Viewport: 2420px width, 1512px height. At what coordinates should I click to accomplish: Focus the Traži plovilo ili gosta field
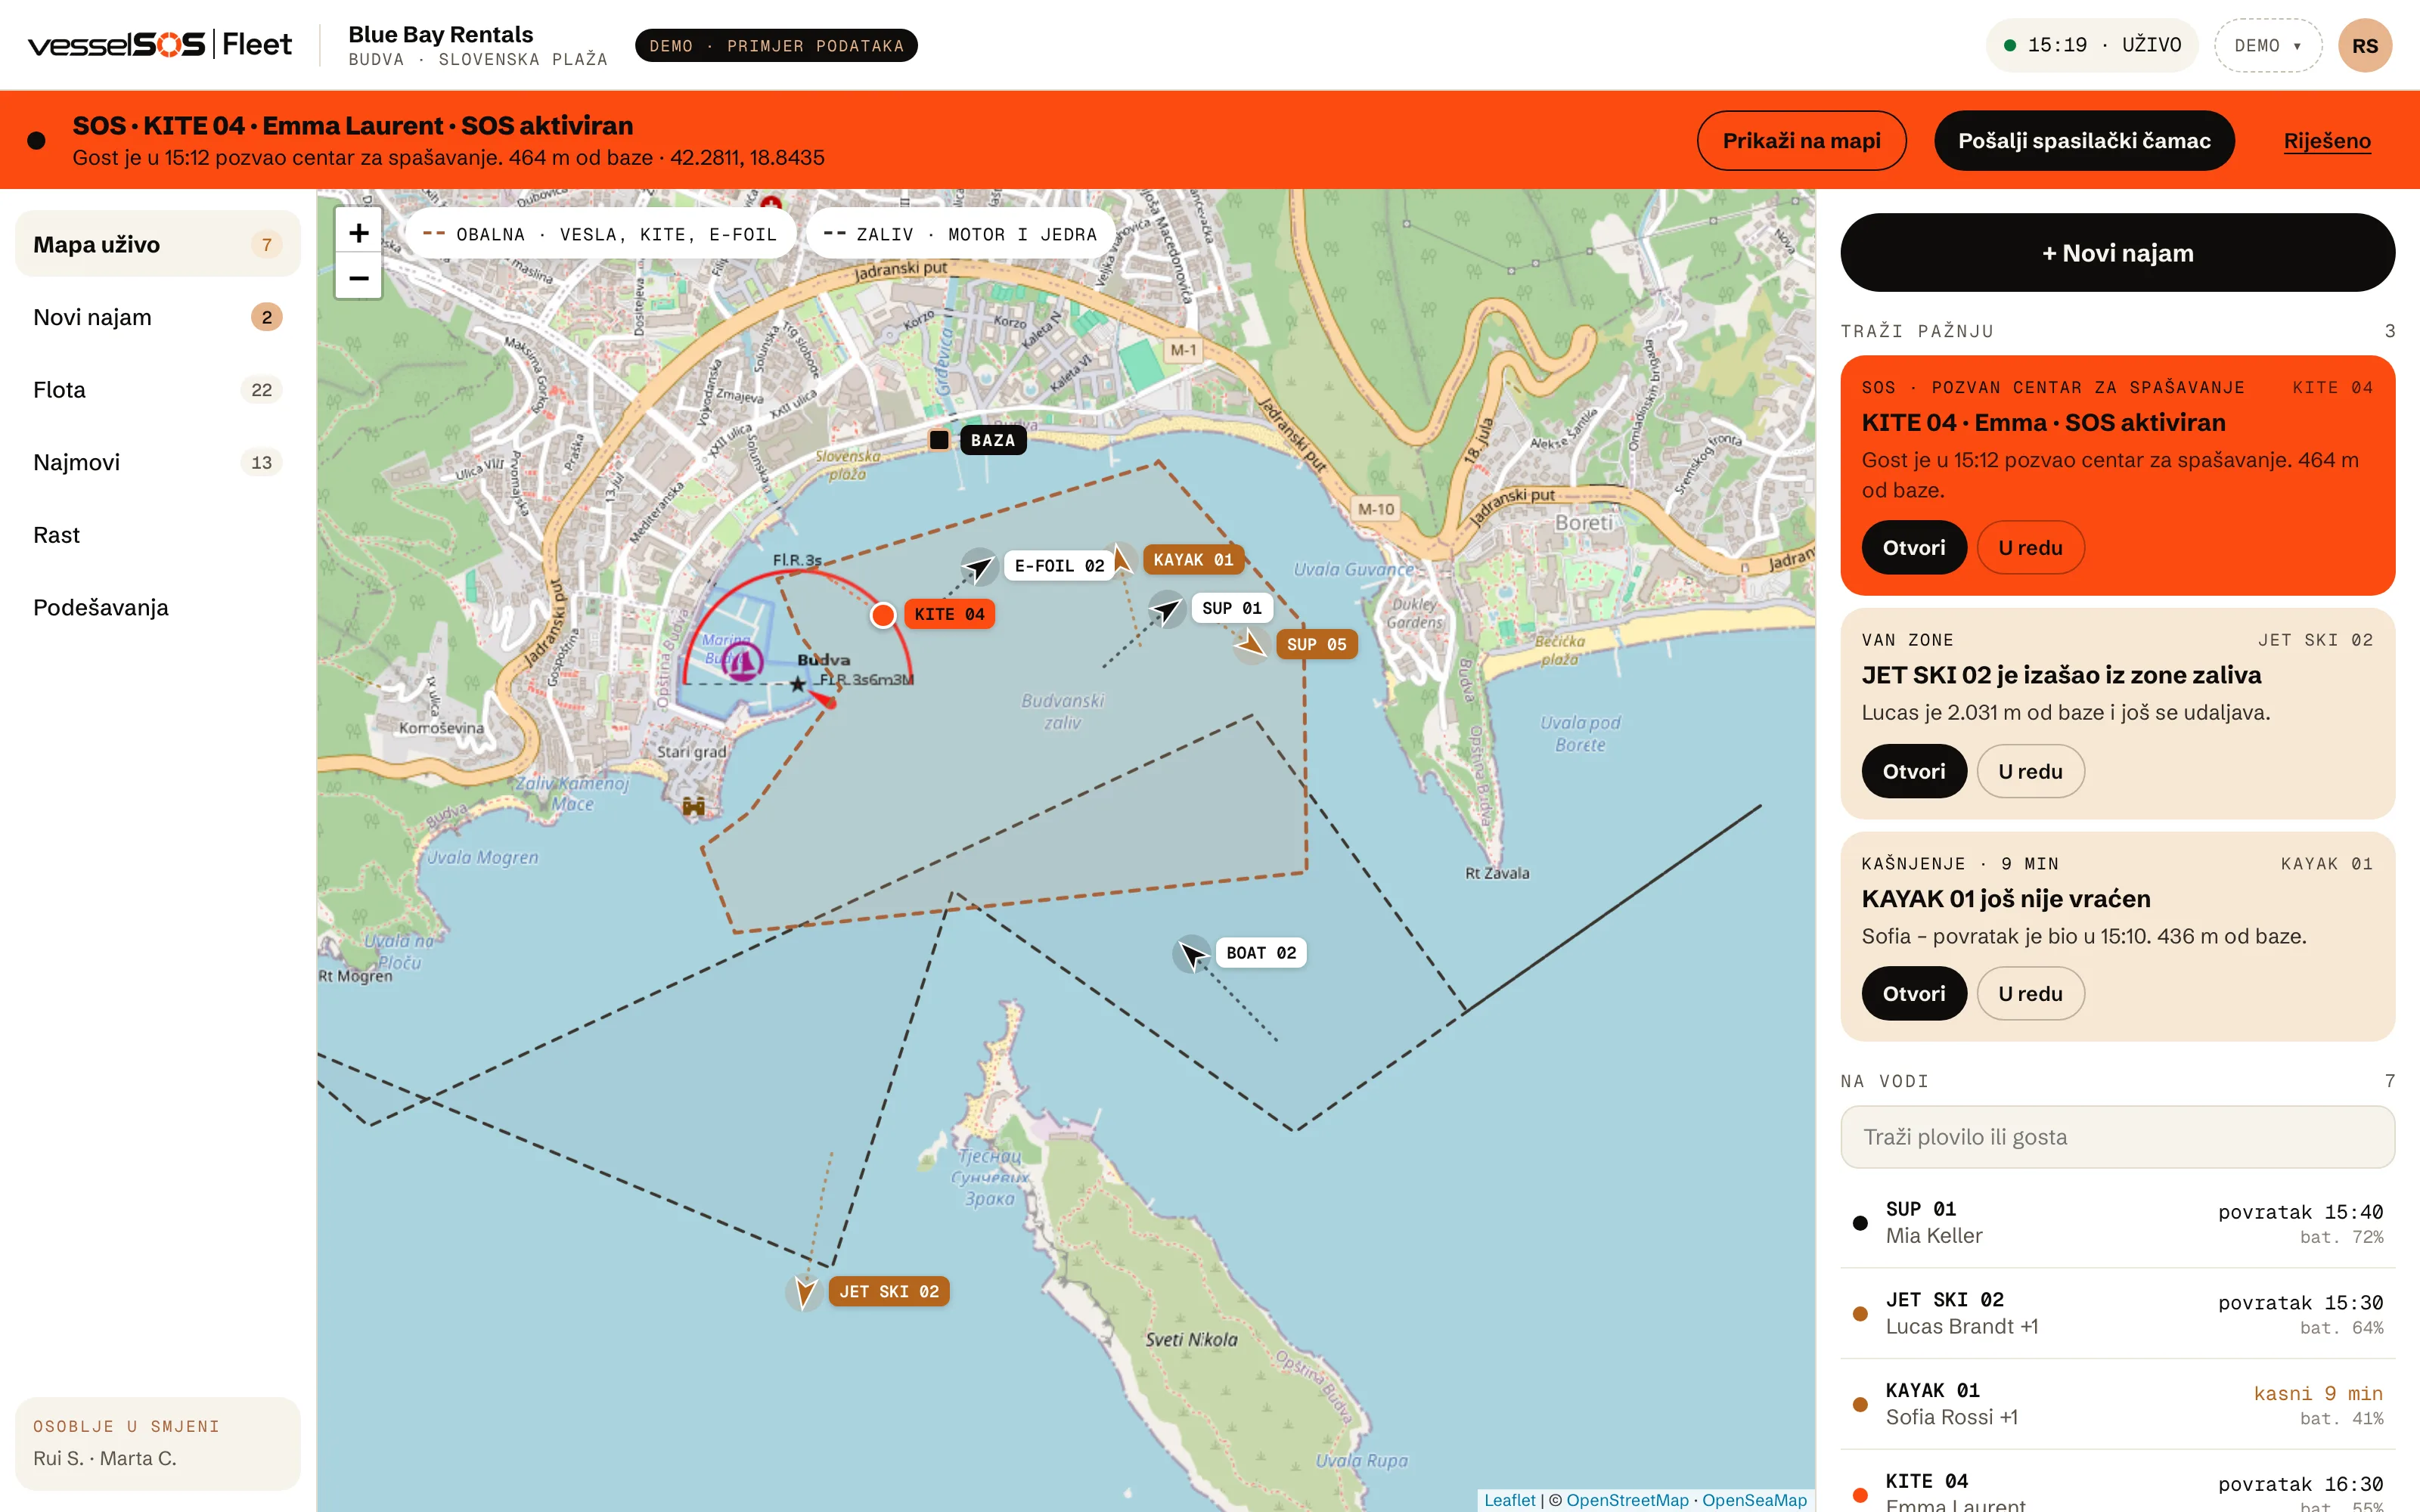(x=2117, y=1137)
